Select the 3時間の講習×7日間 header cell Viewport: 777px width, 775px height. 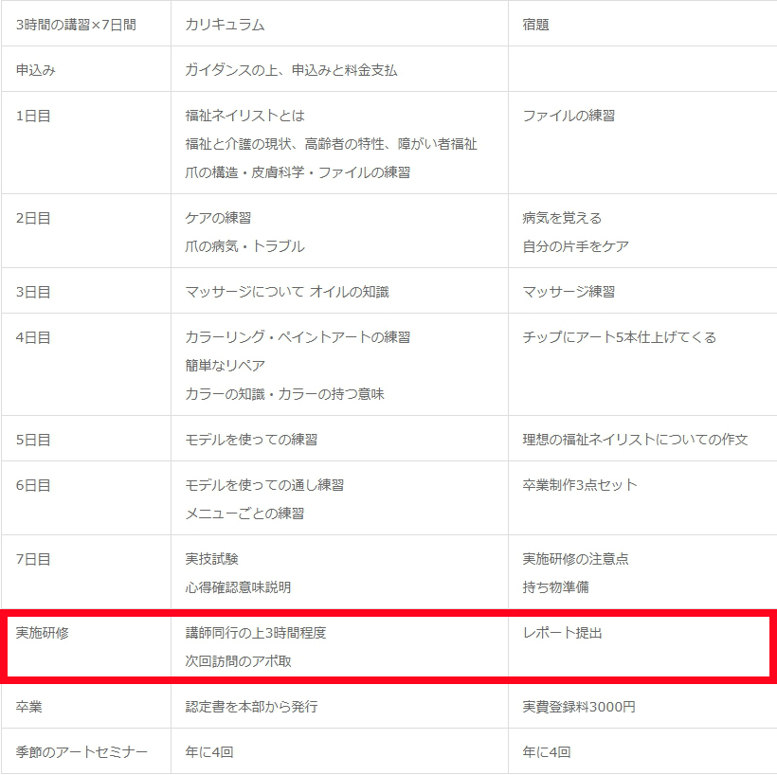76,25
